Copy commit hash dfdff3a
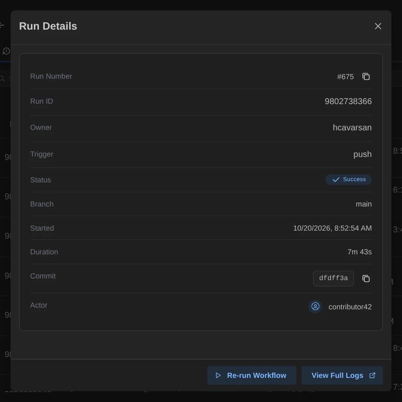Screen dimensions: 402x402 pos(366,278)
